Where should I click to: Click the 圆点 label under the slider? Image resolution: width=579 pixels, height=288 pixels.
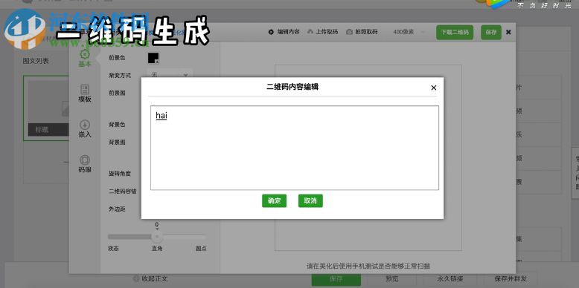tap(201, 249)
